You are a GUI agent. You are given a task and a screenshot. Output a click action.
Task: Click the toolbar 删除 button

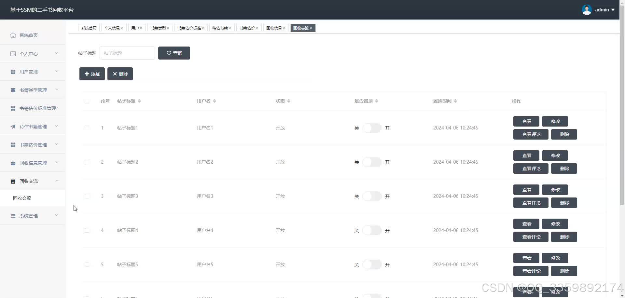click(x=120, y=74)
